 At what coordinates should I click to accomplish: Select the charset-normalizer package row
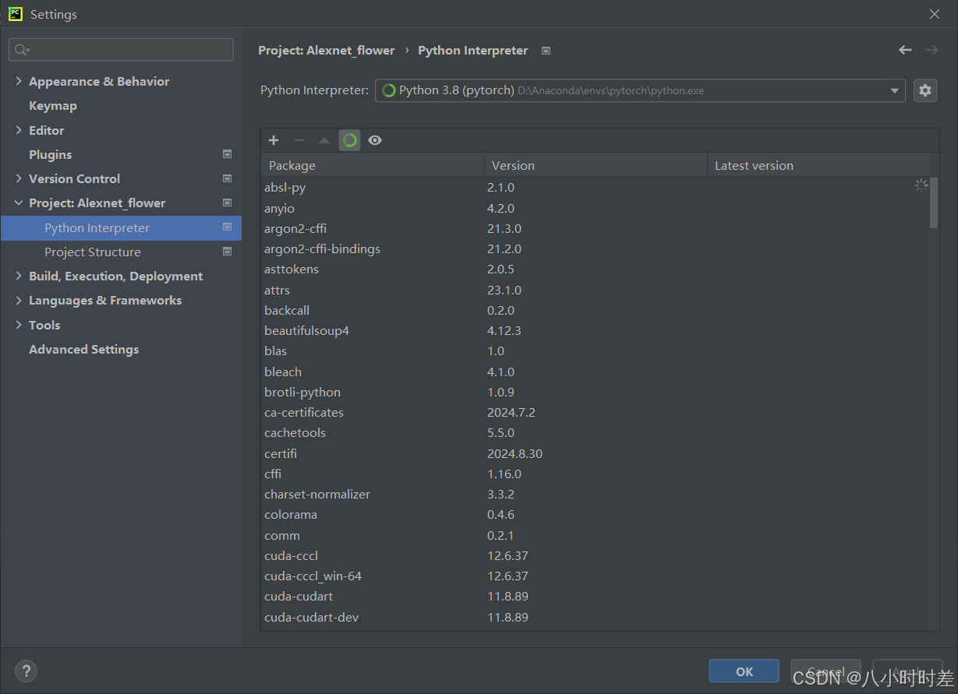click(x=595, y=494)
